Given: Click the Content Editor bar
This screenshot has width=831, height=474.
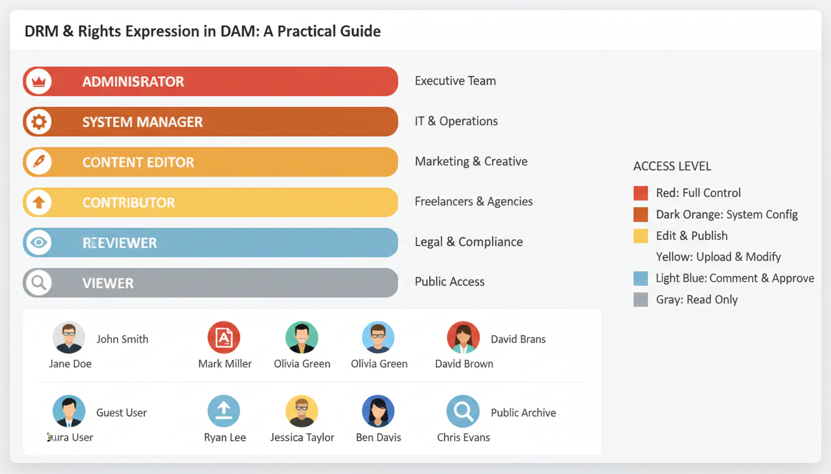Looking at the screenshot, I should (x=210, y=162).
